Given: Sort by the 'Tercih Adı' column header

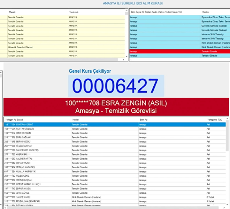Looking at the screenshot, I should (x=74, y=12).
